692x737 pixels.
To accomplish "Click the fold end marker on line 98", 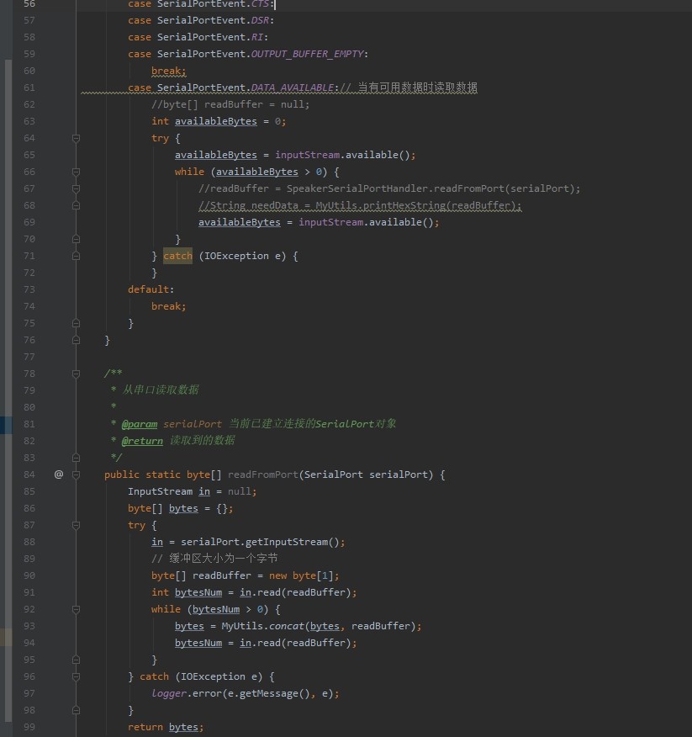I will pos(77,710).
